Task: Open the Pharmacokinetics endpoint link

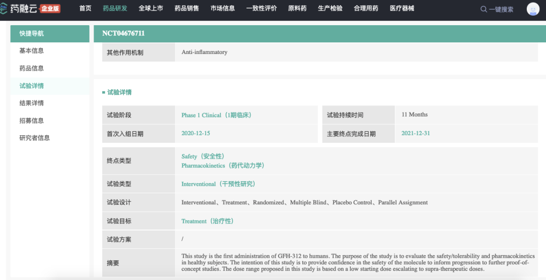Action: point(222,165)
